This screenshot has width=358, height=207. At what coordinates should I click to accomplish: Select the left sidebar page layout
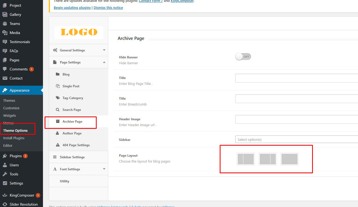[246, 159]
